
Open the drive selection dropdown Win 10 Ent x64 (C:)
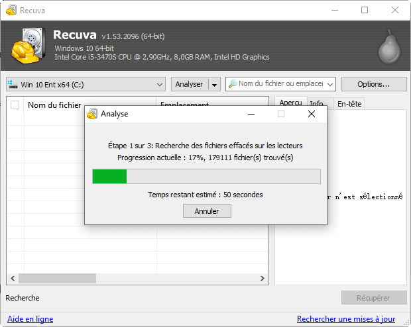(86, 84)
